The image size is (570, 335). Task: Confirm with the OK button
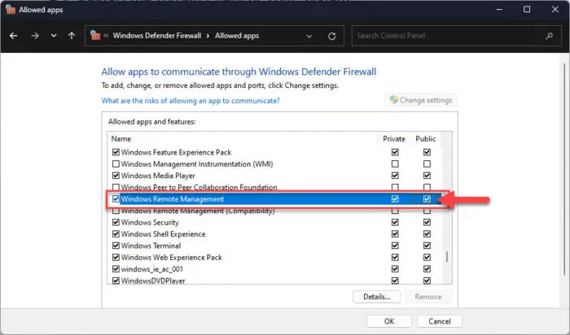coord(389,321)
